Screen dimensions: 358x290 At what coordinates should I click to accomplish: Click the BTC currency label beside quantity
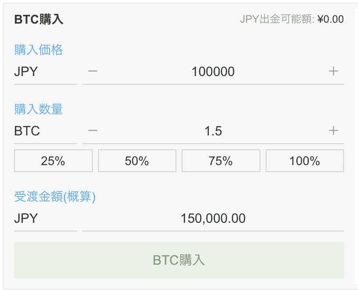[x=27, y=131]
